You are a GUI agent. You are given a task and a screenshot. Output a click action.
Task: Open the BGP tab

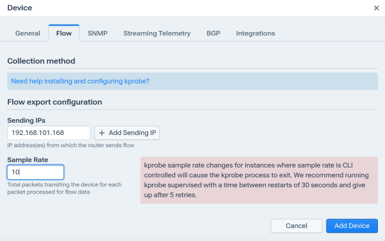[x=214, y=33]
